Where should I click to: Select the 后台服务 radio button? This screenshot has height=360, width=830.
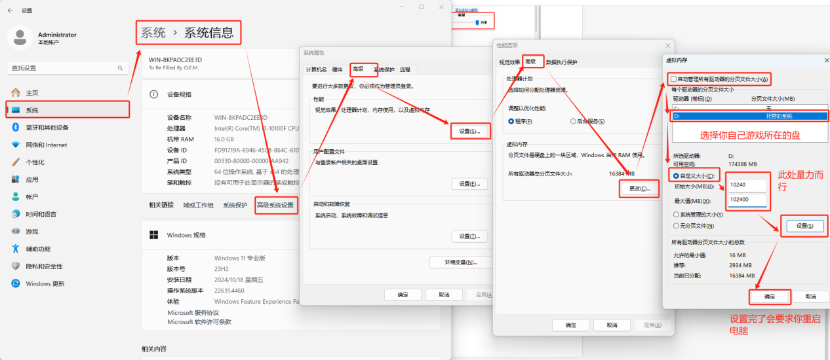(x=573, y=122)
